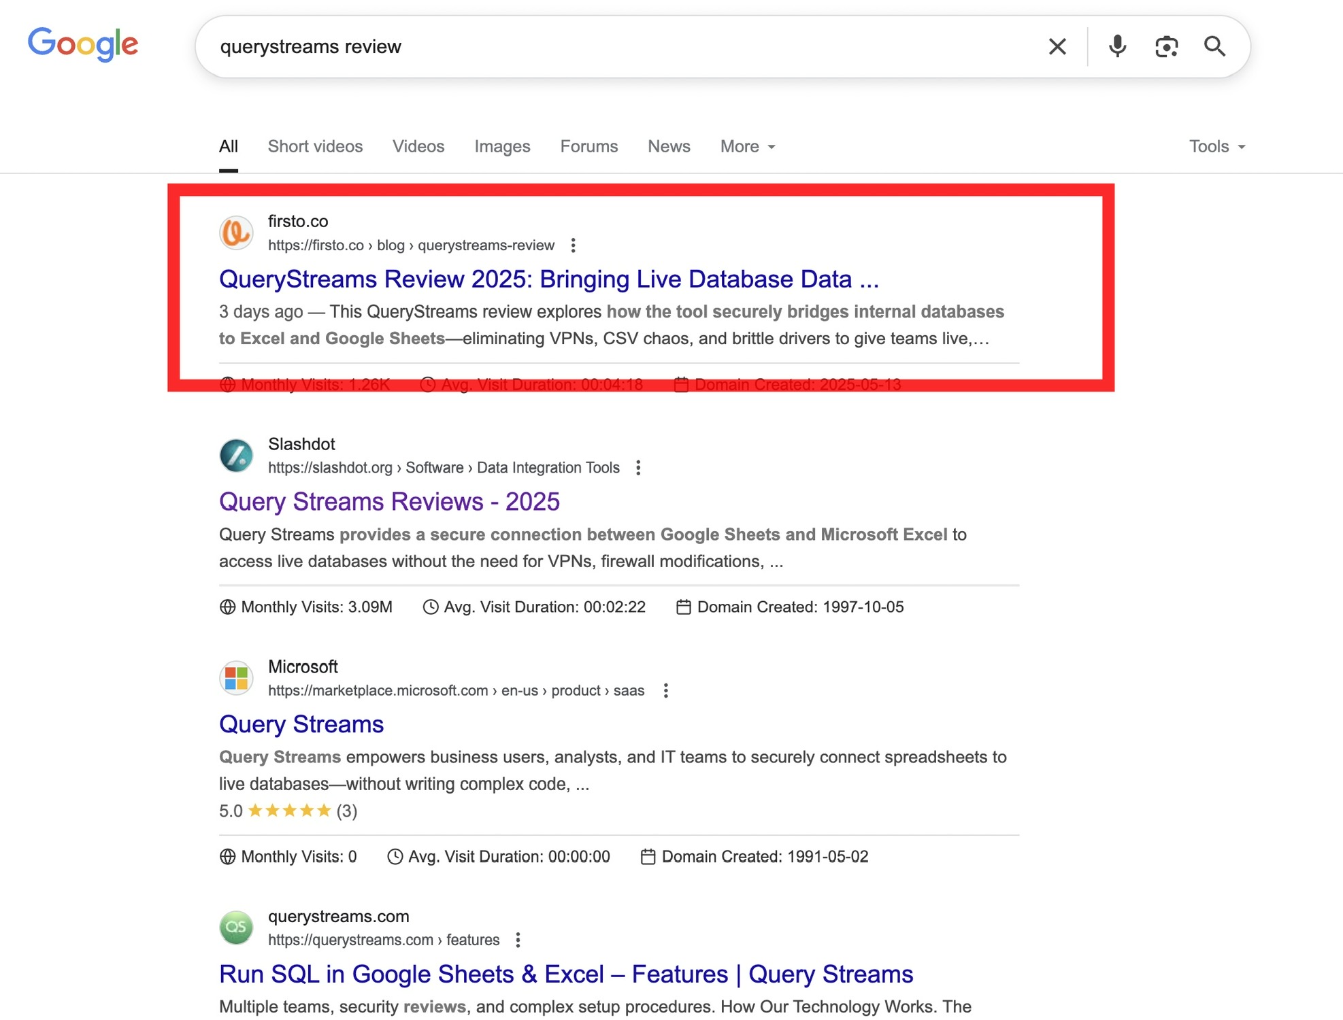The image size is (1343, 1020).
Task: Click 'Domain Created: 1997-10-05' text
Action: pyautogui.click(x=800, y=607)
